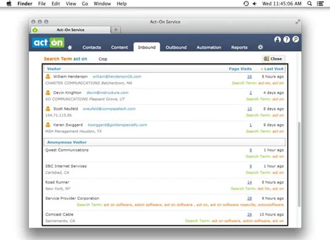Sort by Visitor column header
This screenshot has width=330, height=240.
click(54, 69)
